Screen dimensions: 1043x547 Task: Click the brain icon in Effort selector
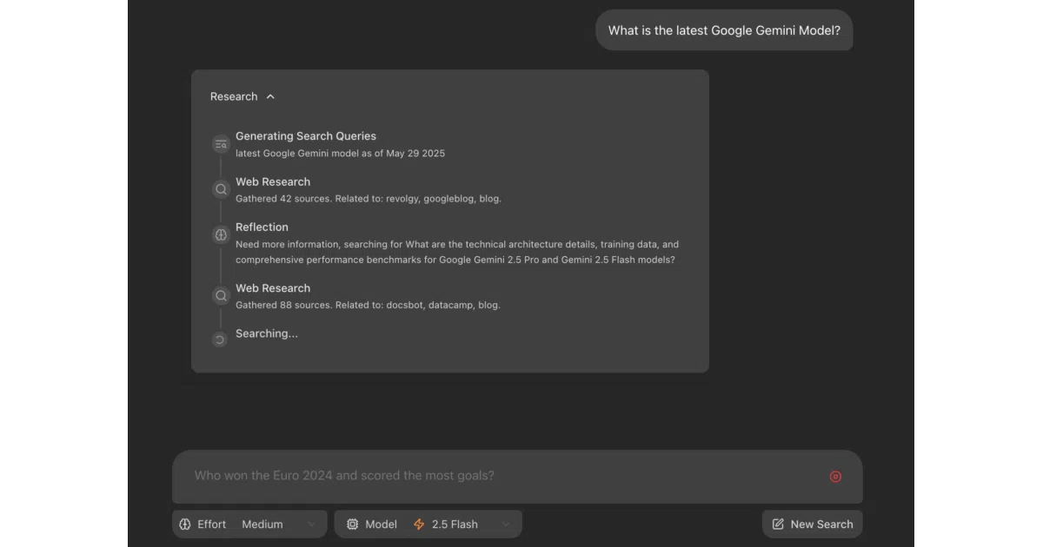185,524
